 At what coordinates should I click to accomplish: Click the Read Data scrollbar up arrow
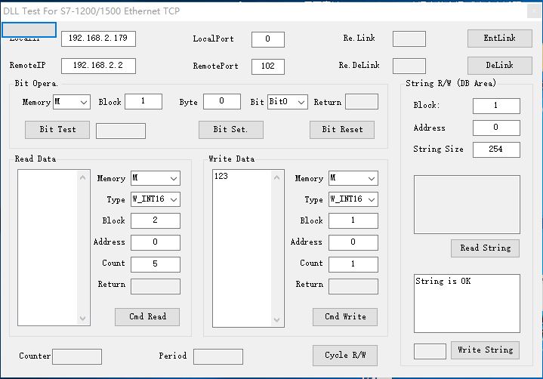(x=82, y=177)
